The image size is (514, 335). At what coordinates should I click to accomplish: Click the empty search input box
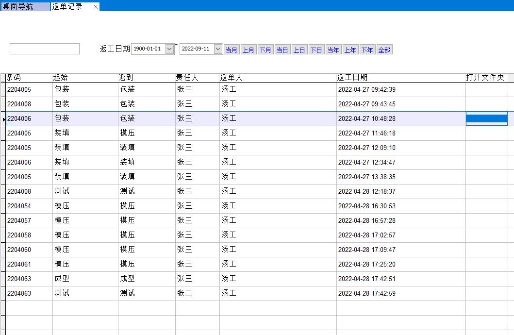point(45,49)
